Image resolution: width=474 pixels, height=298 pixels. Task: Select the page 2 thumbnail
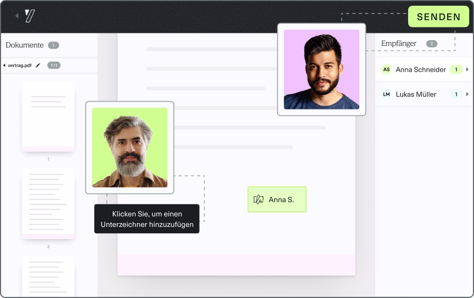(48, 204)
